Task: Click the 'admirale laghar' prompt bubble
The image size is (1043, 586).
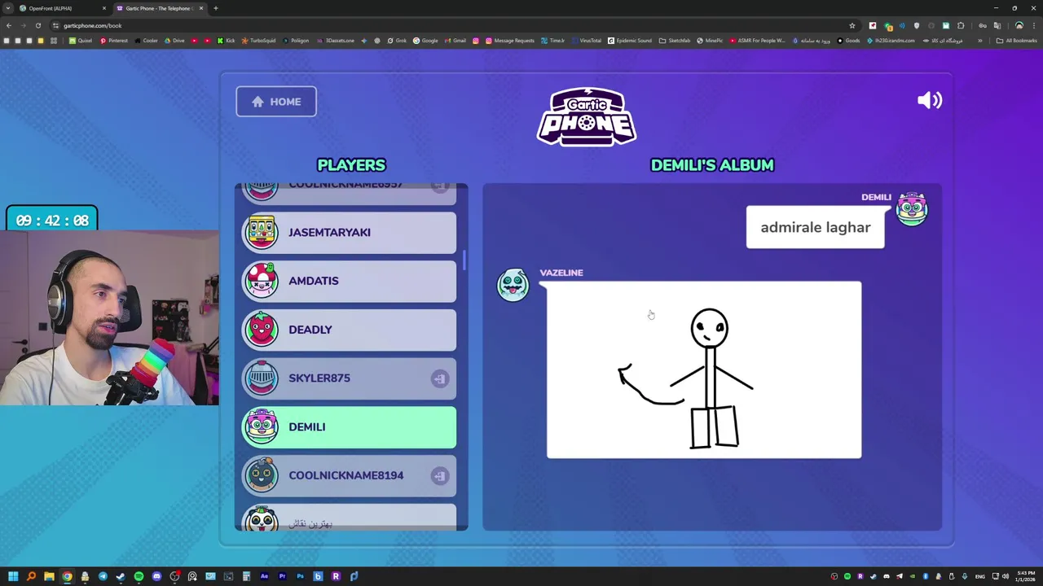Action: (x=815, y=227)
